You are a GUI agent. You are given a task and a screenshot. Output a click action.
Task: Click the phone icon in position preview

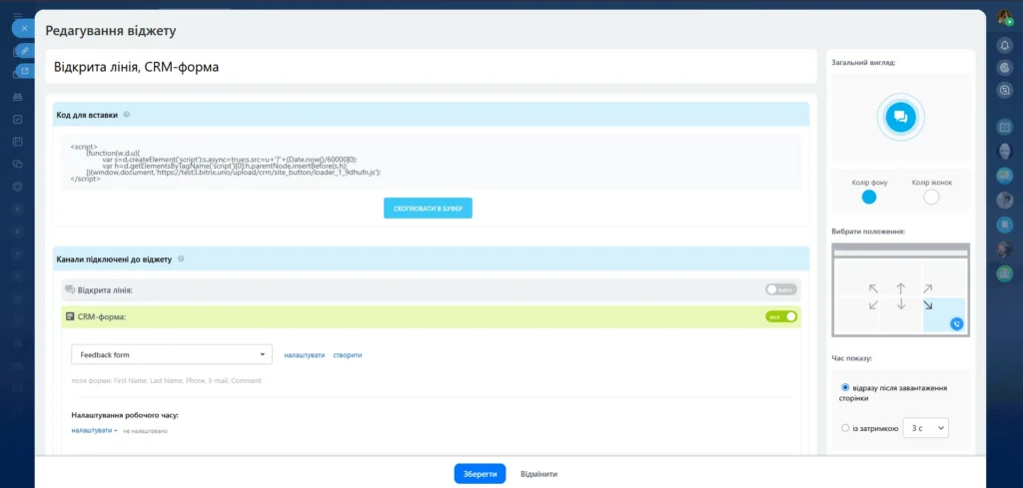coord(956,323)
